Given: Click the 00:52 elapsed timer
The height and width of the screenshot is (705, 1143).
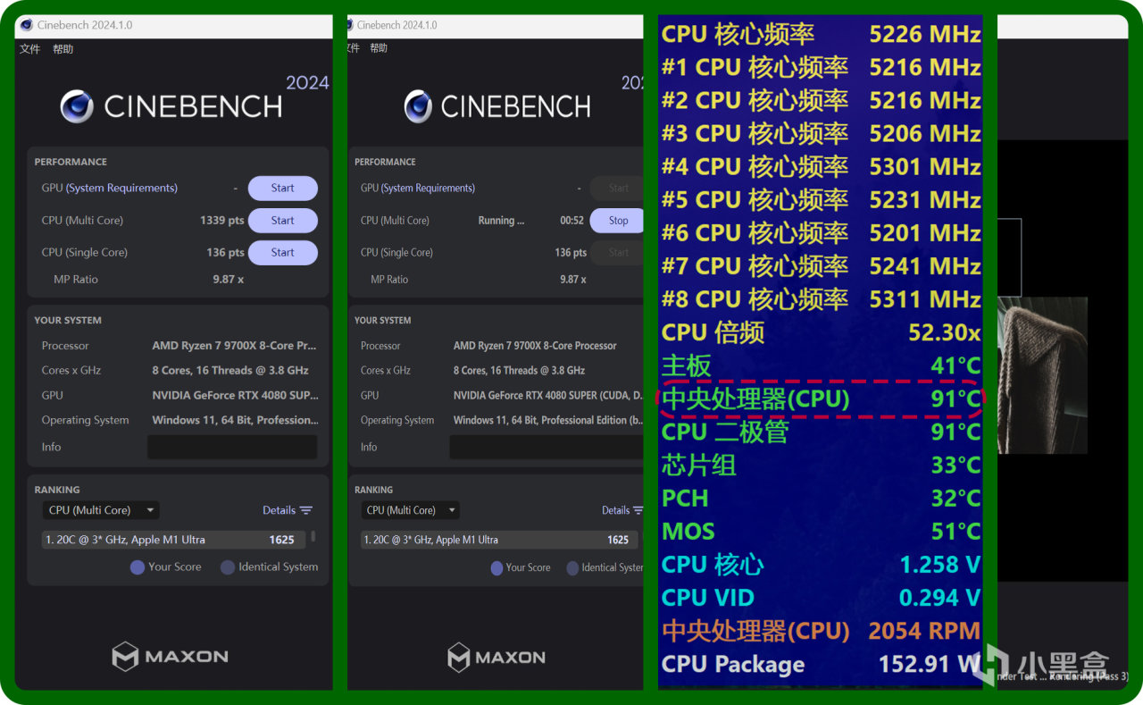Looking at the screenshot, I should click(571, 220).
